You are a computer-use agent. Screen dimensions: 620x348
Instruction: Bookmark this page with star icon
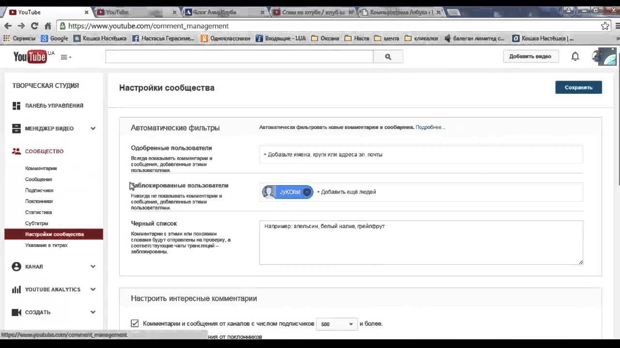(605, 26)
